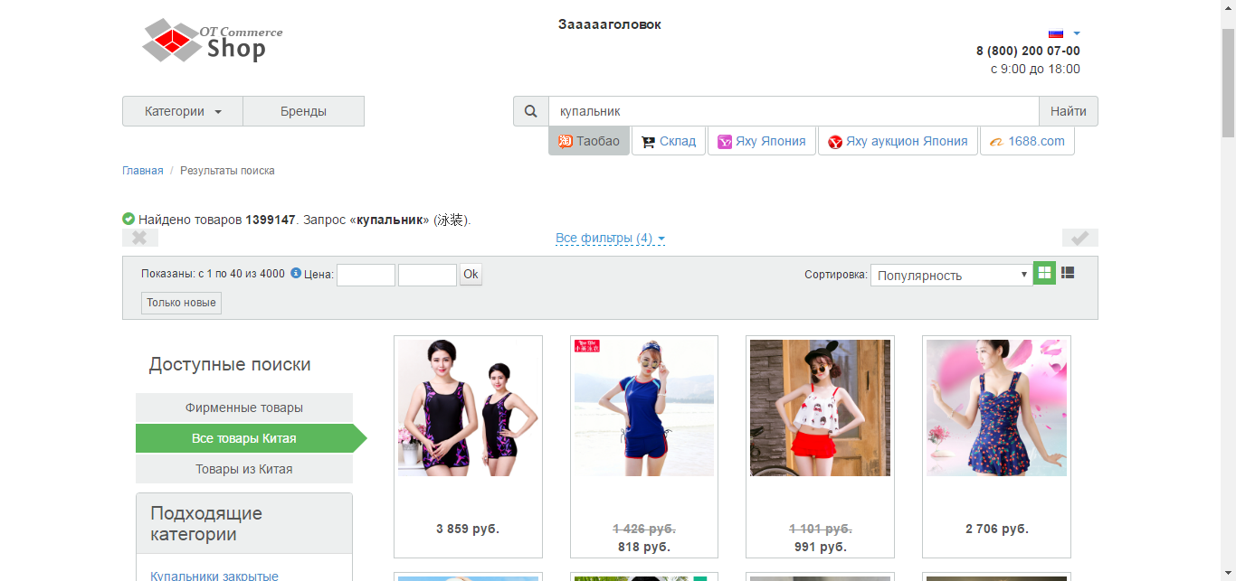This screenshot has height=581, width=1236.
Task: Select the Яху Япония tab
Action: [761, 141]
